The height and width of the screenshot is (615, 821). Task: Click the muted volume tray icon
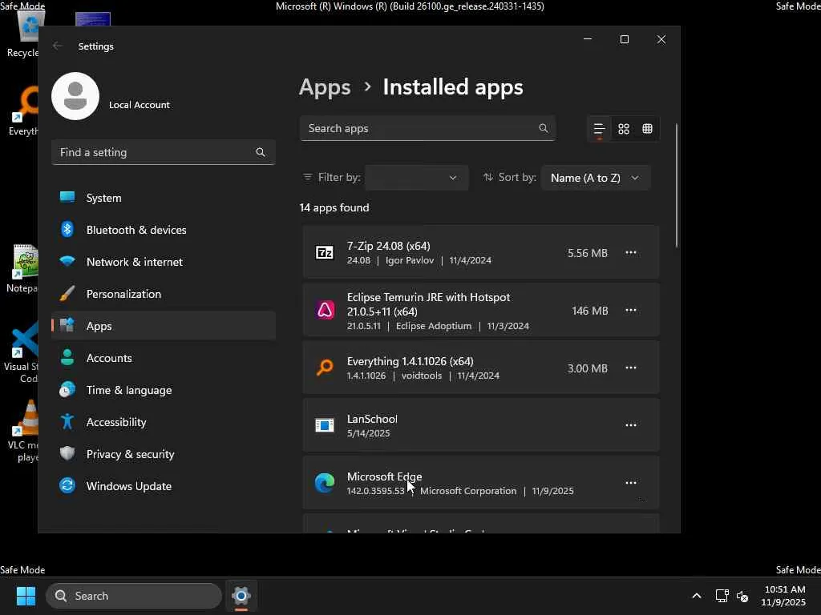click(742, 596)
